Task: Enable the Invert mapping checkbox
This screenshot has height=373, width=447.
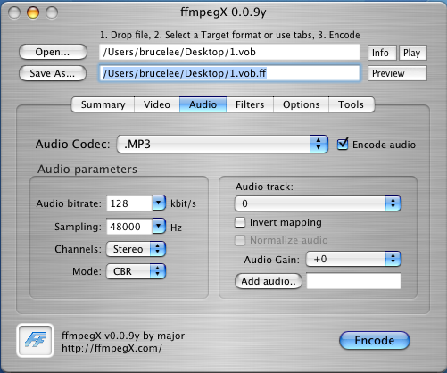Action: 240,222
